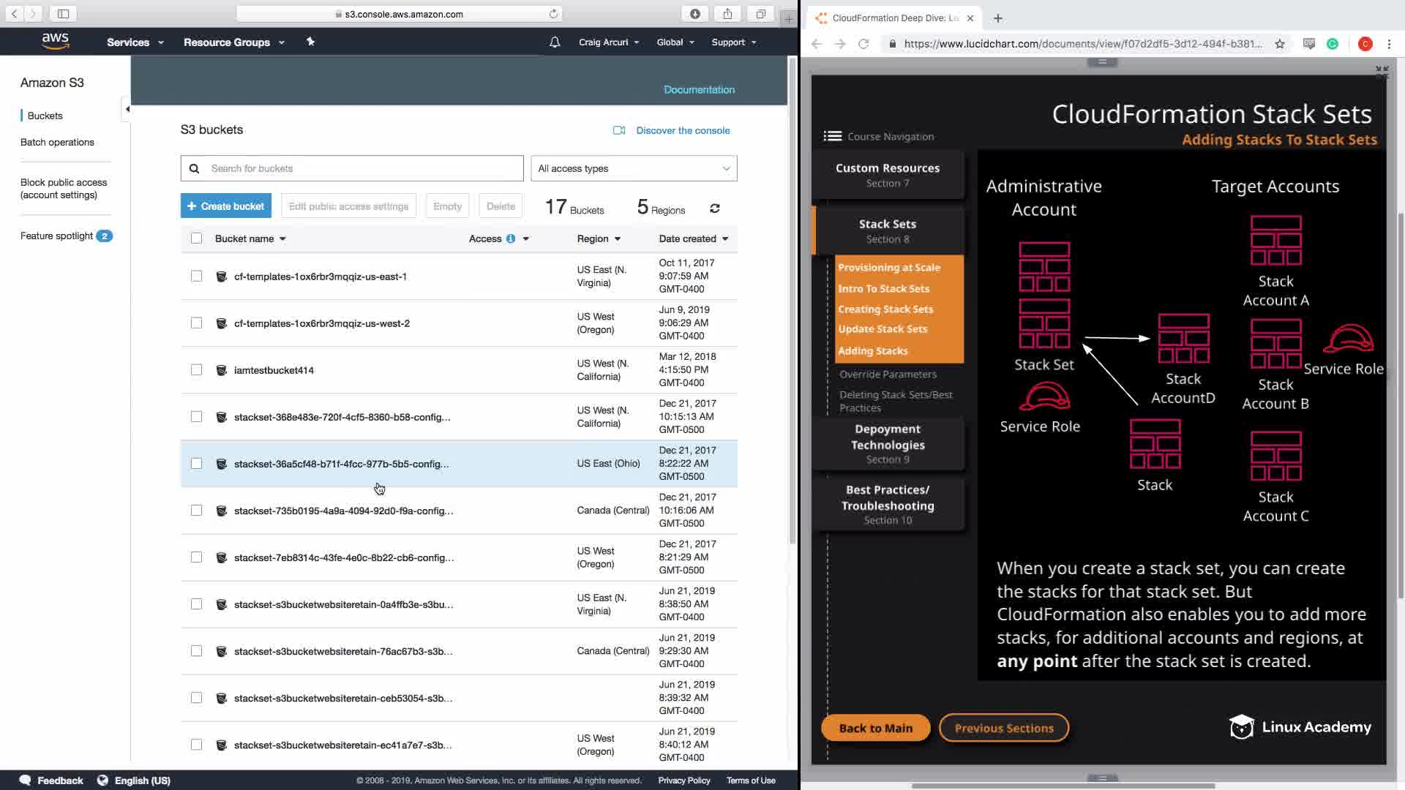
Task: Click the pin shortcut icon in navbar
Action: [310, 42]
